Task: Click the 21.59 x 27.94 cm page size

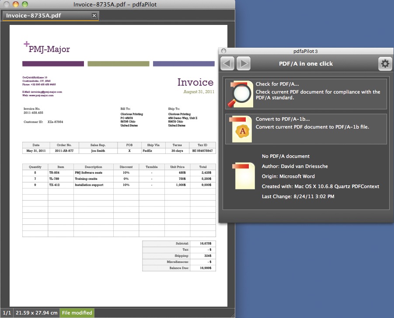Action: pyautogui.click(x=36, y=313)
